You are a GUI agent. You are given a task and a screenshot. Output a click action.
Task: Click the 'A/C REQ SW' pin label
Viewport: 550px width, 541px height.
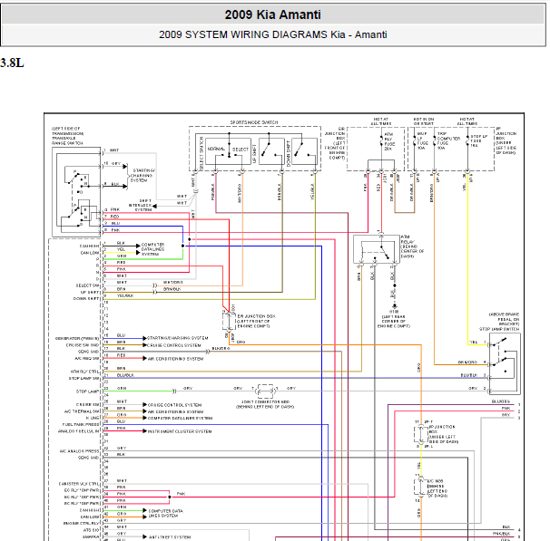click(87, 359)
